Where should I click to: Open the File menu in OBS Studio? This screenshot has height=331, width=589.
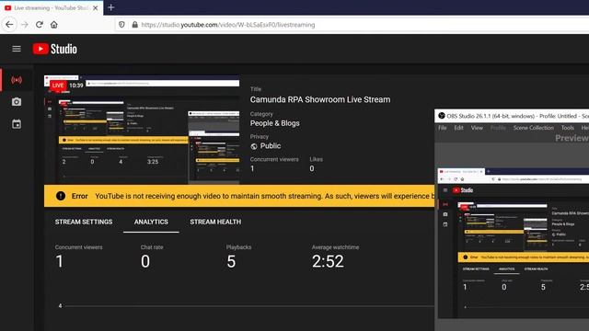pos(443,128)
